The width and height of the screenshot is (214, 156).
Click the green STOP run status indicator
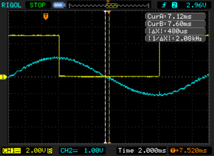pyautogui.click(x=38, y=5)
